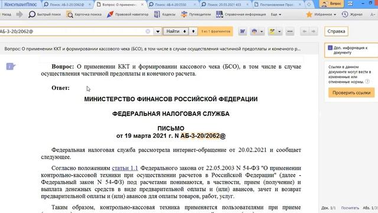Open the Путеводители section
Screen dimensions: 378x213
click(x=195, y=14)
